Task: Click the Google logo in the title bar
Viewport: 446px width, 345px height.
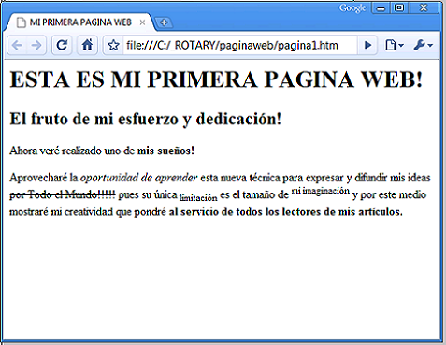Action: [x=352, y=8]
